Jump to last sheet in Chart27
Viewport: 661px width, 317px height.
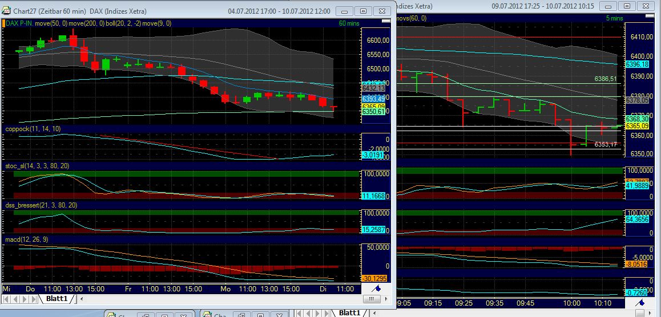coord(33,299)
